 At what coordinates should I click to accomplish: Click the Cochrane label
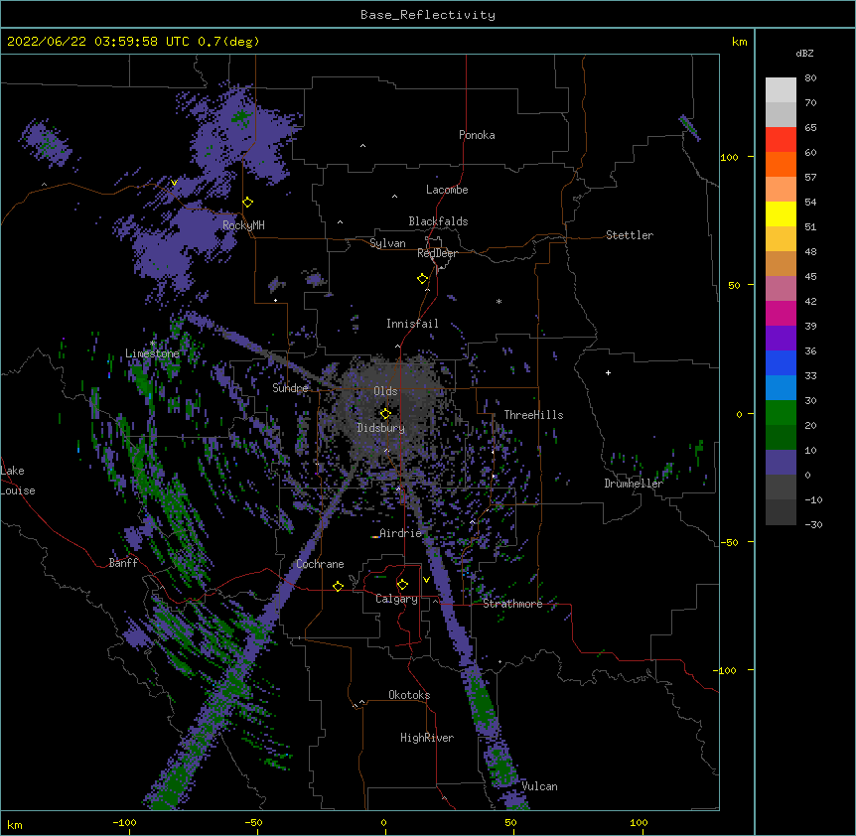pos(320,564)
